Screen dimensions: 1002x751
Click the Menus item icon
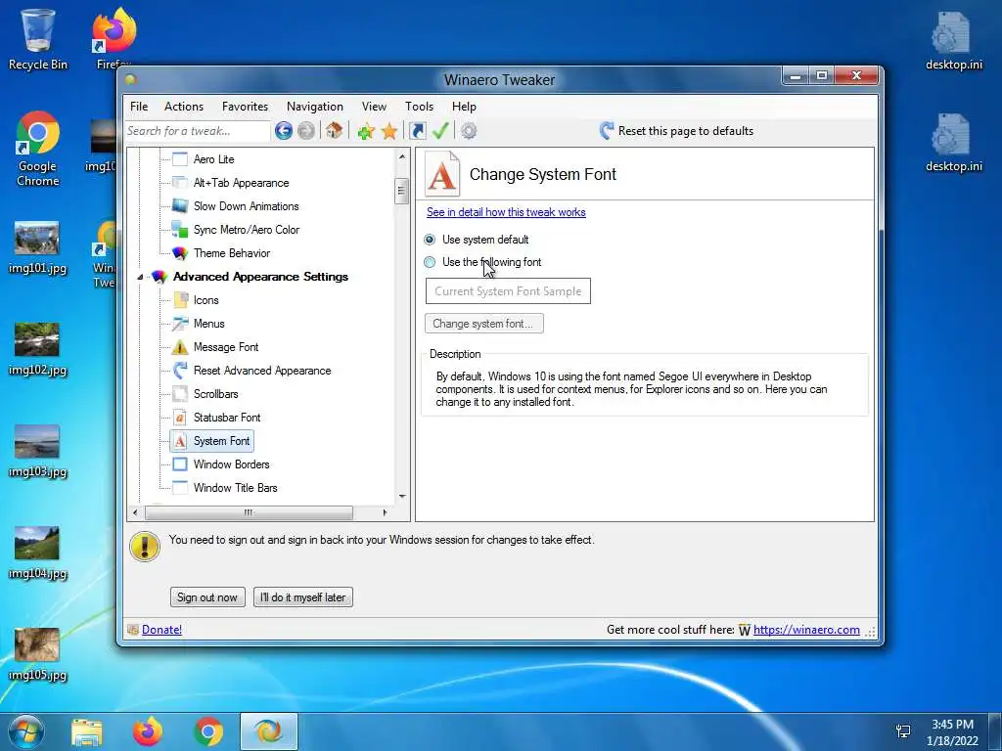tap(180, 324)
